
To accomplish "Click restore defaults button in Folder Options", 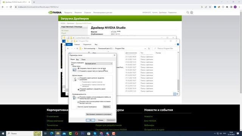I will [x=99, y=114].
